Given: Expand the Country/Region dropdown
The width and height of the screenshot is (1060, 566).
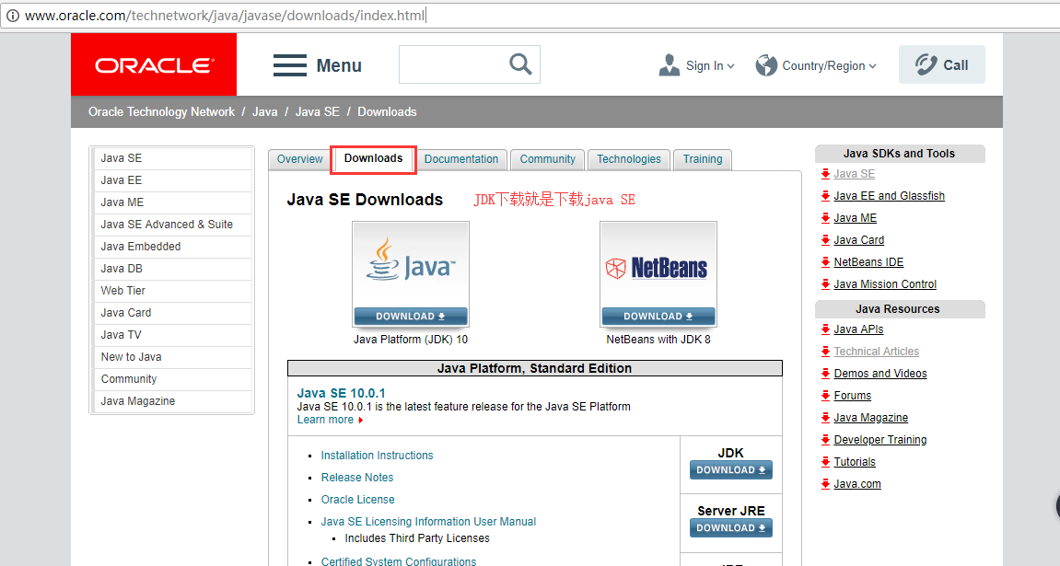Looking at the screenshot, I should 873,66.
